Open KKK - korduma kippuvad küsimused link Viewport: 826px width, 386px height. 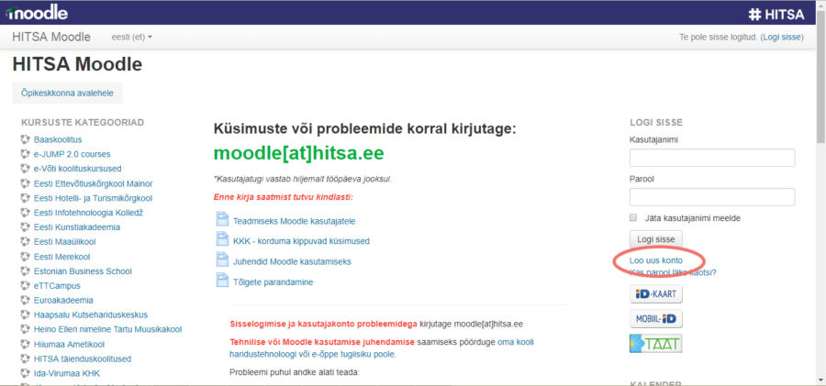pyautogui.click(x=301, y=240)
